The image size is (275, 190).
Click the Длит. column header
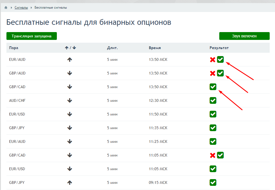pyautogui.click(x=112, y=48)
